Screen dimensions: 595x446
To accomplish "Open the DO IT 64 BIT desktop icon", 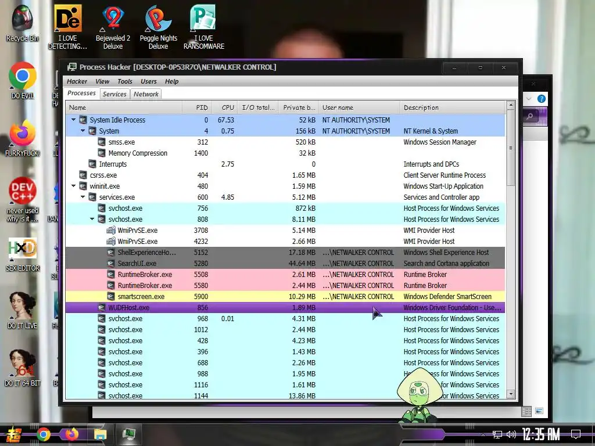I will pyautogui.click(x=23, y=368).
